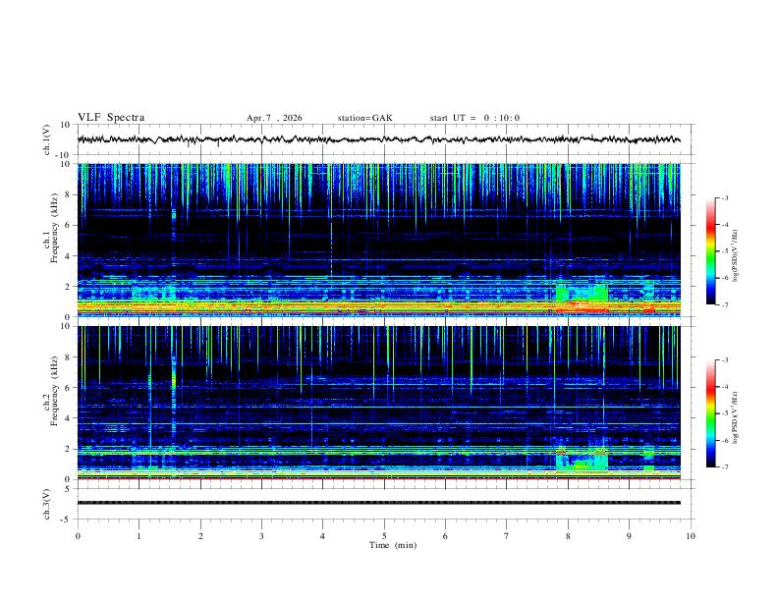Image resolution: width=778 pixels, height=601 pixels.
Task: Click time axis tick label 0
Action: 78,536
